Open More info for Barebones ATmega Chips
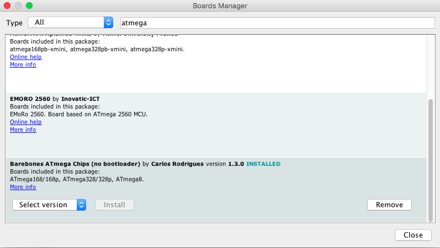 [23, 187]
